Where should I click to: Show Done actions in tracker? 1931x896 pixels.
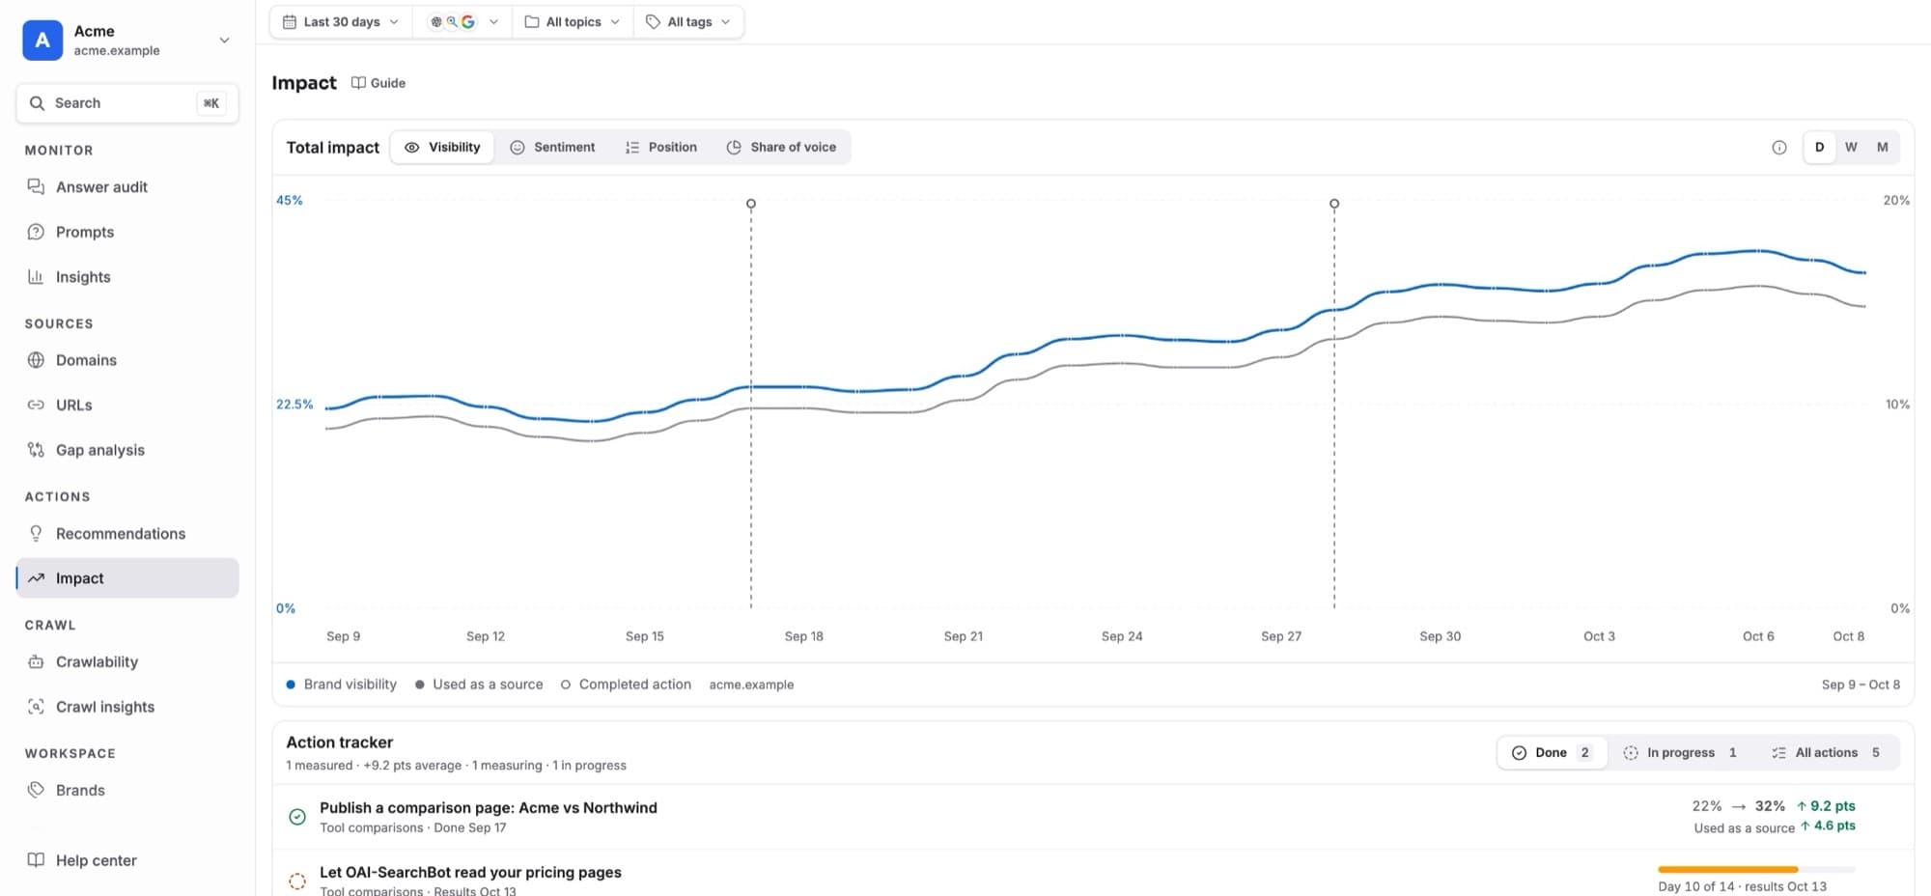1552,753
